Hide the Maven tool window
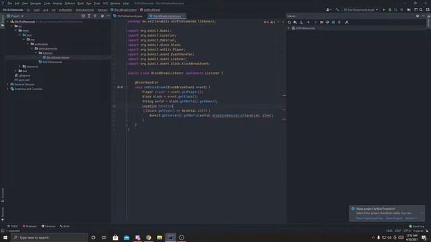Viewport: 431px width, 242px height. (424, 16)
